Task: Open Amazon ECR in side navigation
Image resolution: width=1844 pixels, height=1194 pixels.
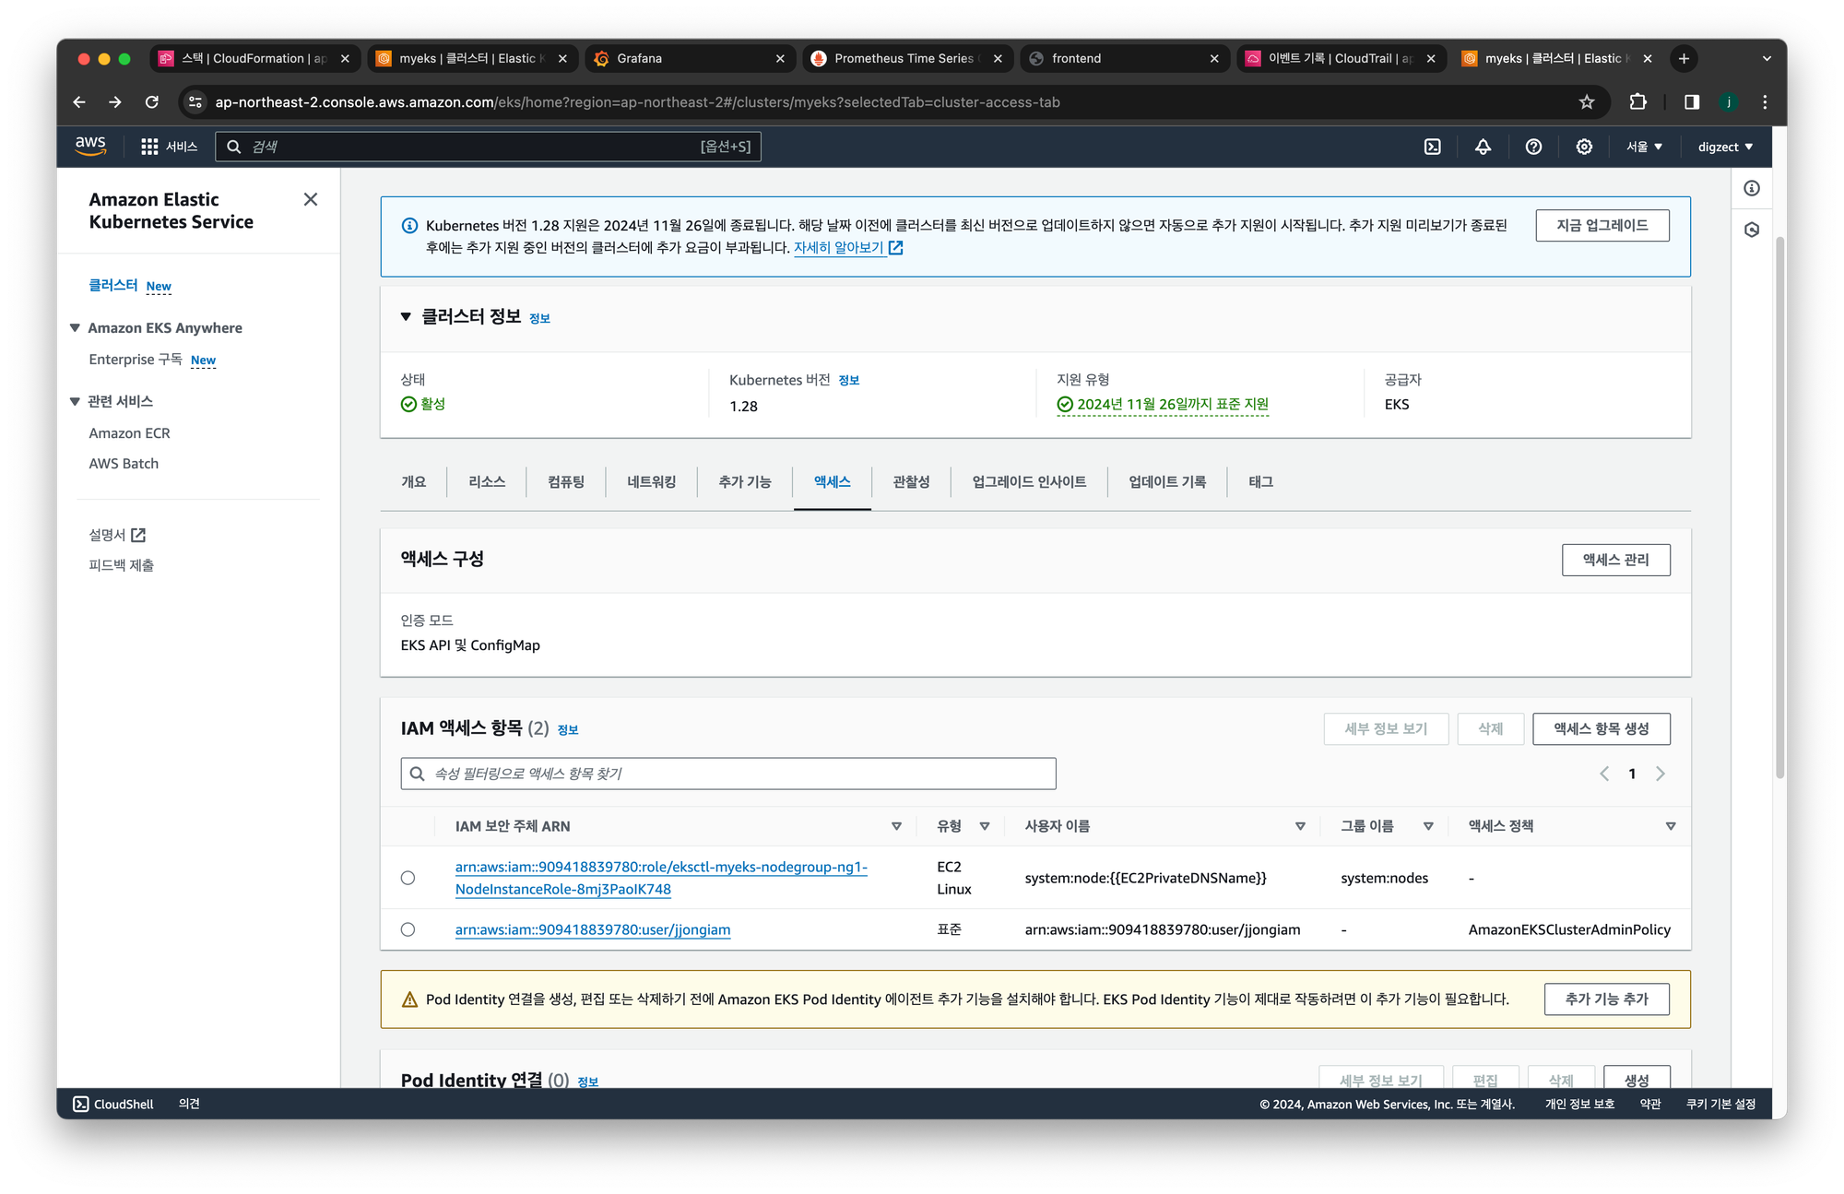Action: pos(129,433)
